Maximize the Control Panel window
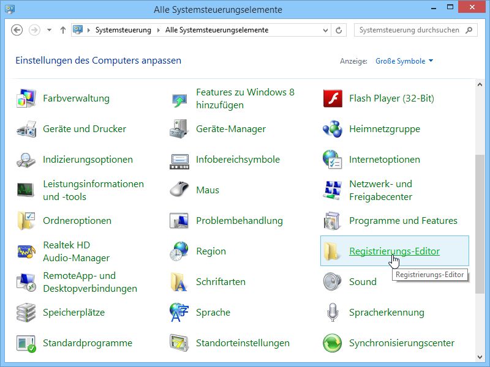The width and height of the screenshot is (490, 367). coord(450,7)
